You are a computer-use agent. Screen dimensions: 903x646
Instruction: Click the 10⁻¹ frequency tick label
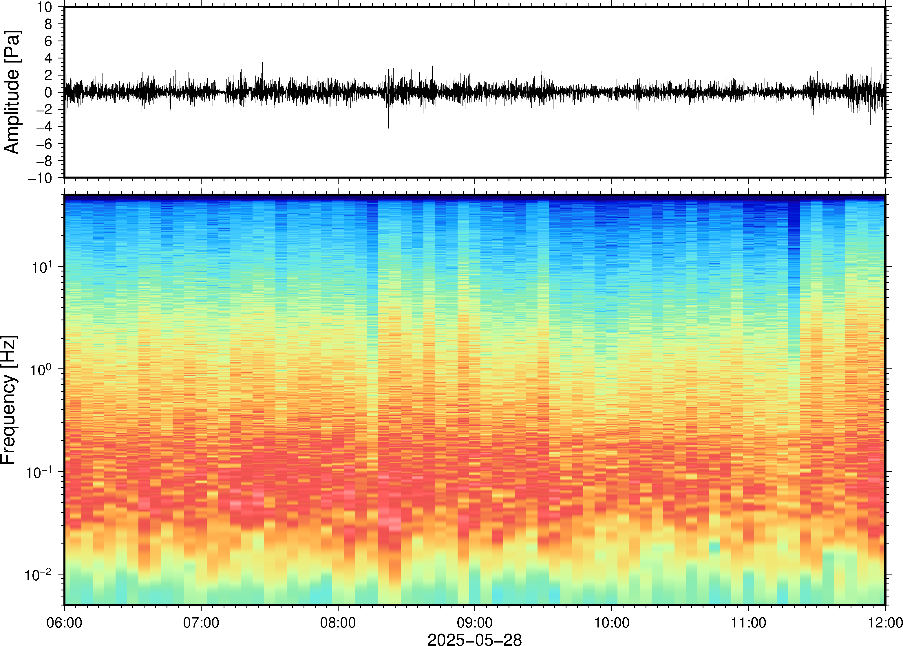39,472
